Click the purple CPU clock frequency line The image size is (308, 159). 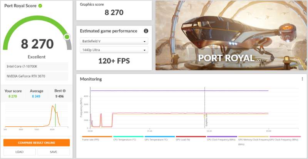coord(179,91)
